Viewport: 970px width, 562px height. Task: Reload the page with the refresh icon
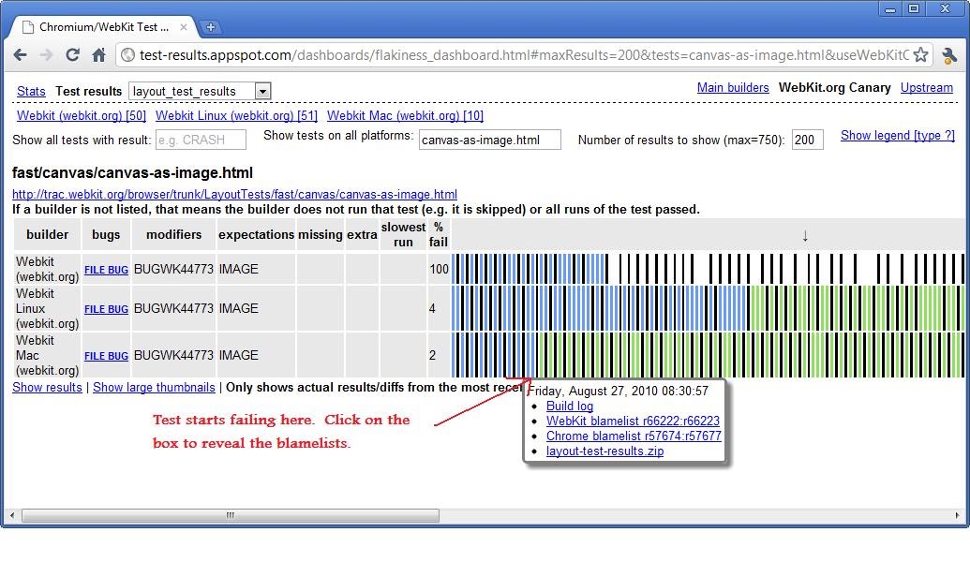pos(72,55)
